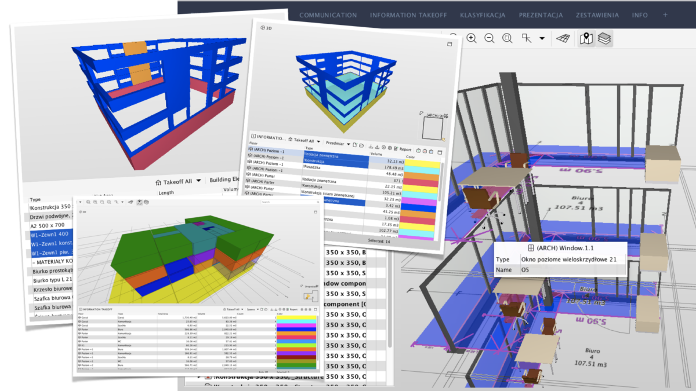Maximize the blue-frame 3D view panel
This screenshot has width=696, height=391.
449,44
